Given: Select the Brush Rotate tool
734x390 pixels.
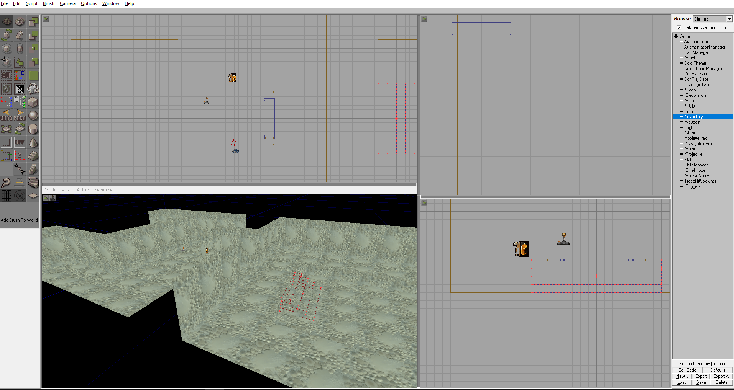Looking at the screenshot, I should tap(7, 35).
